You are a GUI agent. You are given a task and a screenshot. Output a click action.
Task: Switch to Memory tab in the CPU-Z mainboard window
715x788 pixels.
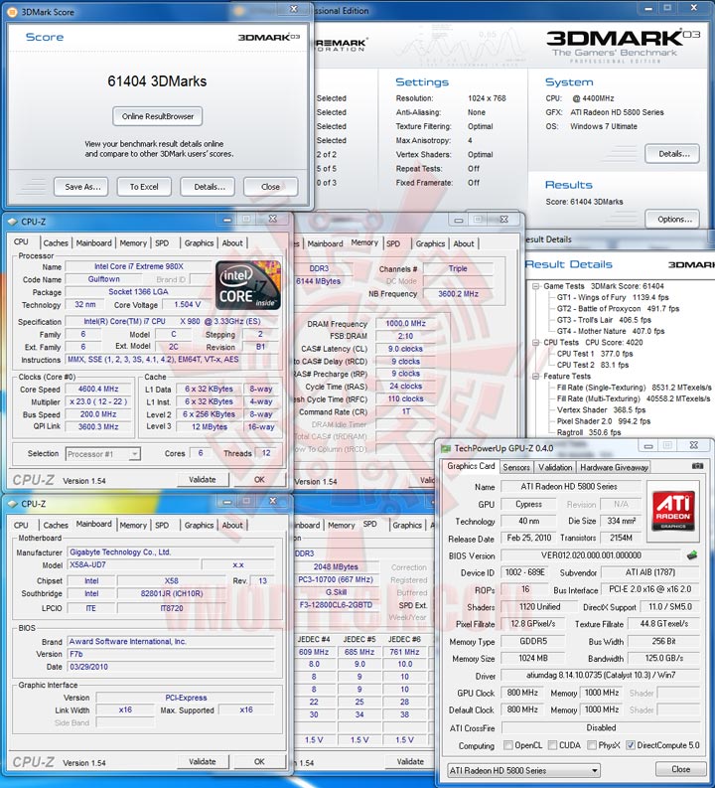(133, 525)
